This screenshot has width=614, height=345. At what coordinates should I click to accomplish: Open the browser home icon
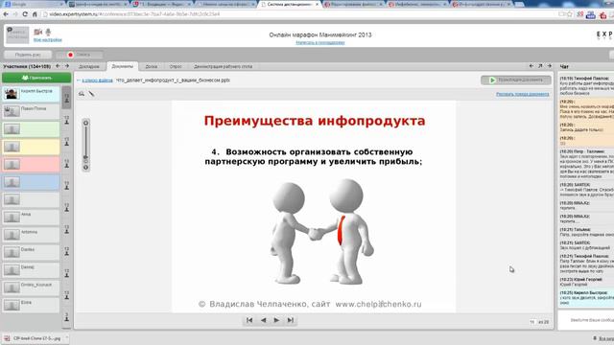point(35,14)
